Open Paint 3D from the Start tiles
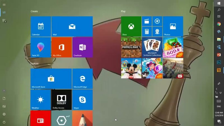This screenshot has width=224, height=126. [x=41, y=47]
